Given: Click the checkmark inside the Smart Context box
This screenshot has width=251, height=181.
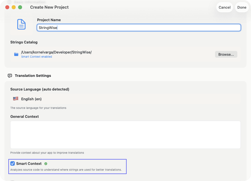Looking at the screenshot, I should coord(12,163).
